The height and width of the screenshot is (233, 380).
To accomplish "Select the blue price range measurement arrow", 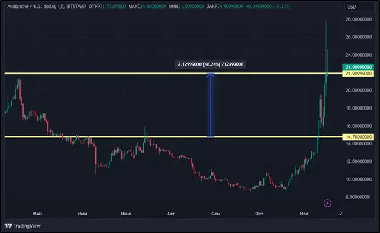I will pos(211,105).
